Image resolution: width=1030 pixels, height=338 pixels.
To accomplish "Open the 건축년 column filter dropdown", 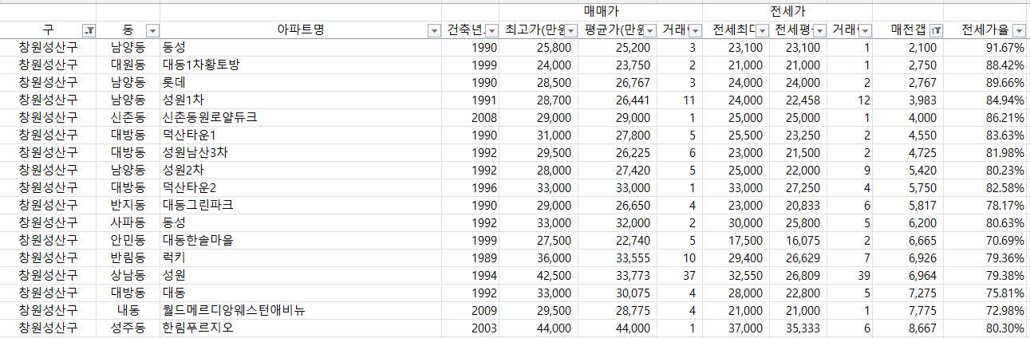I will (x=492, y=30).
